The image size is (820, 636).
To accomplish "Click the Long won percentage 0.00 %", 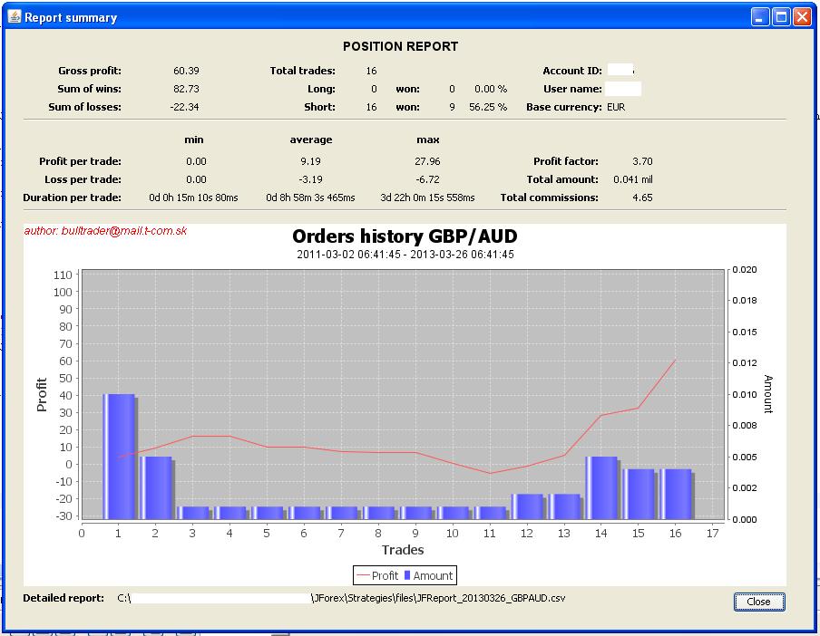I will tap(491, 89).
